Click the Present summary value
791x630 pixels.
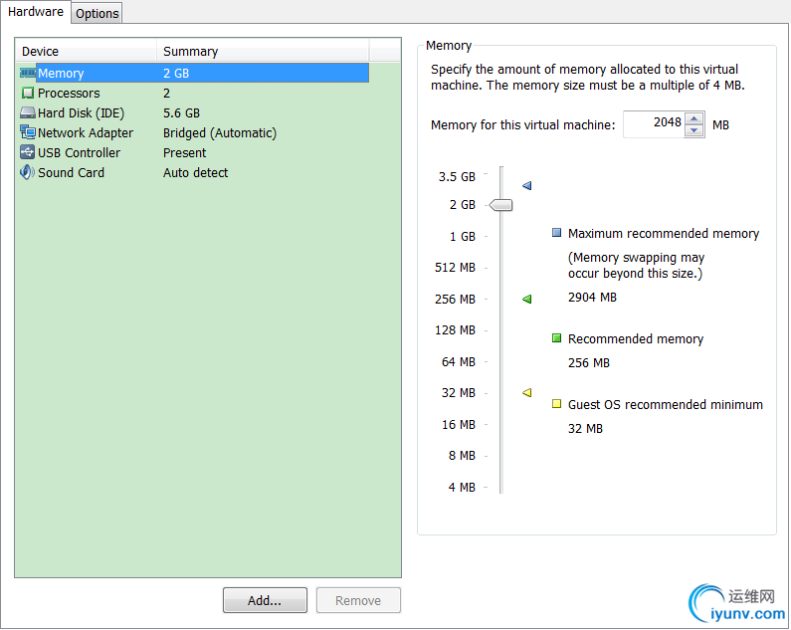click(185, 152)
